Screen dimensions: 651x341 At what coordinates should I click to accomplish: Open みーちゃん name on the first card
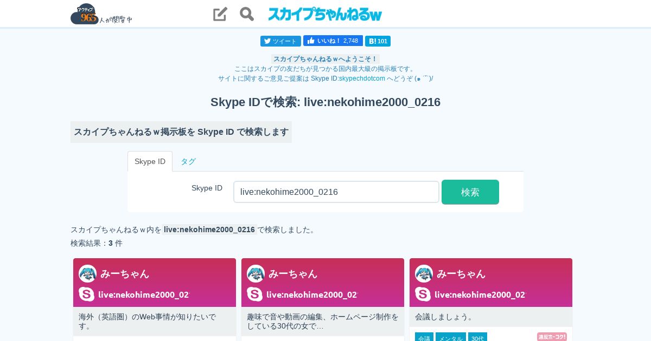point(125,274)
